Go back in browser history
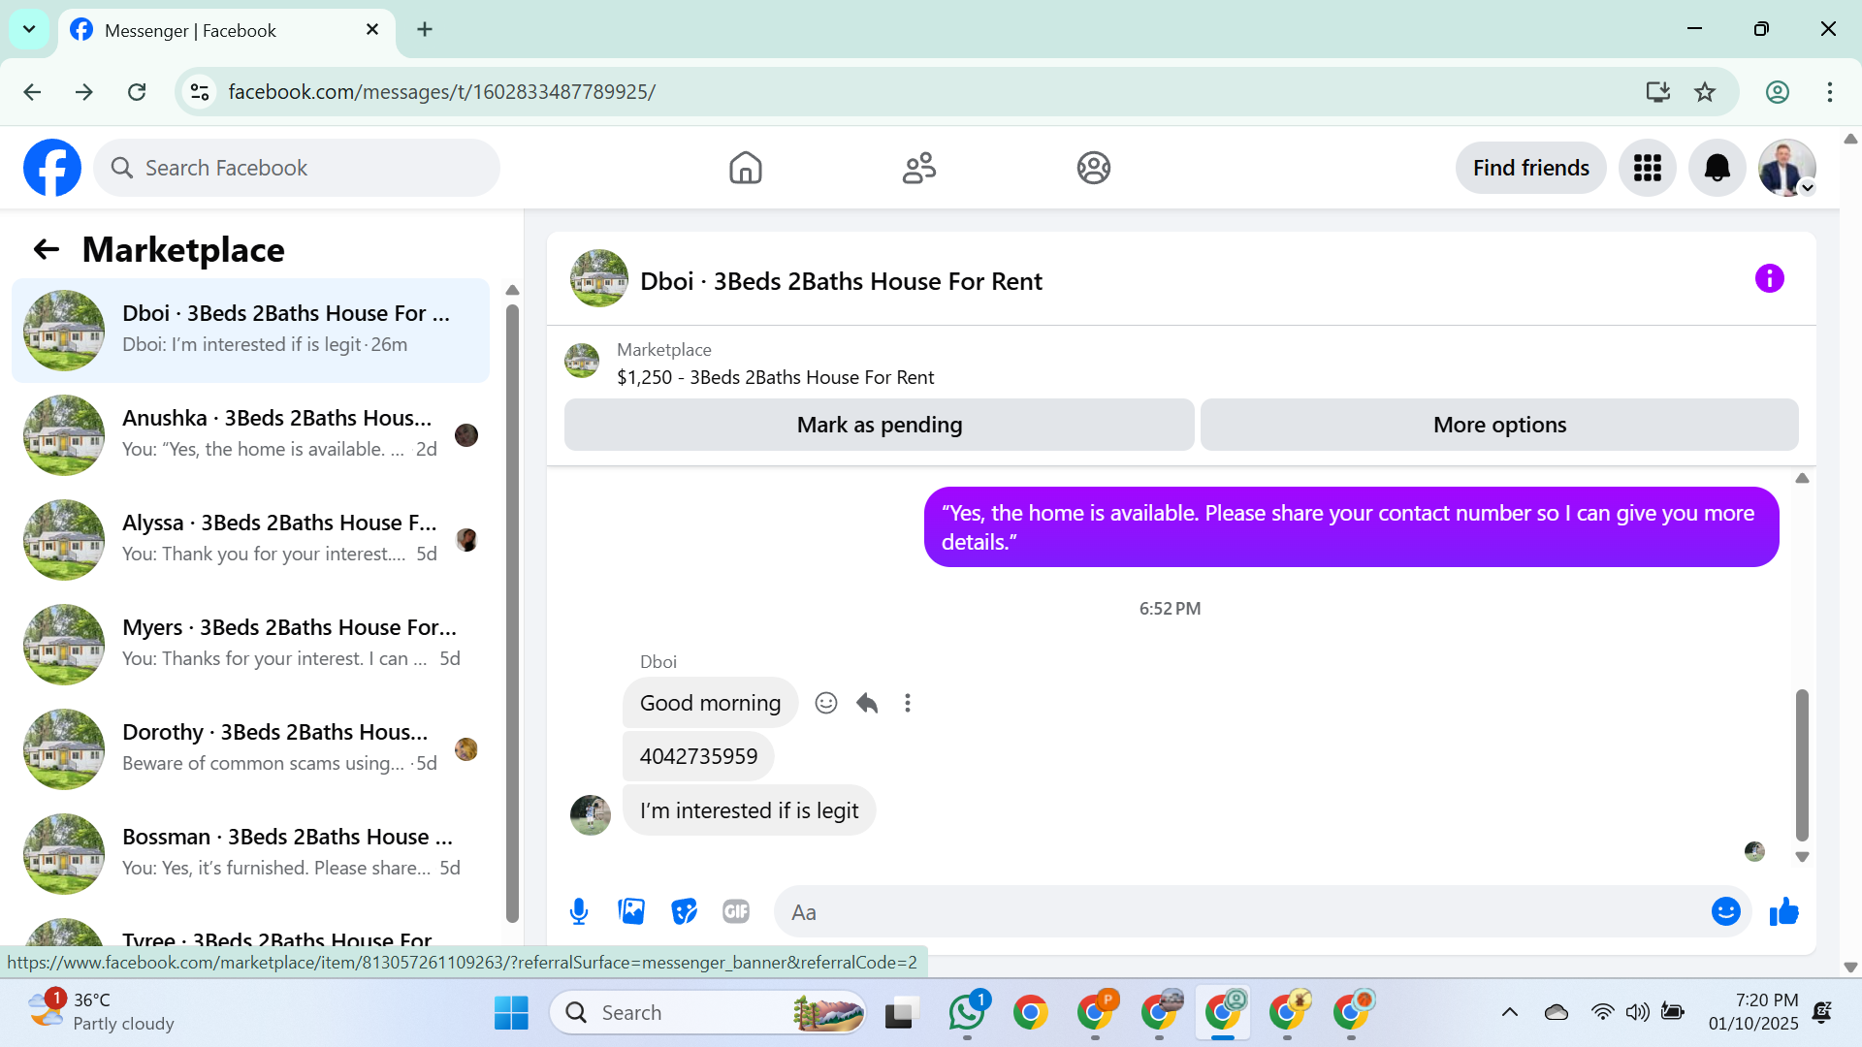 [x=32, y=92]
